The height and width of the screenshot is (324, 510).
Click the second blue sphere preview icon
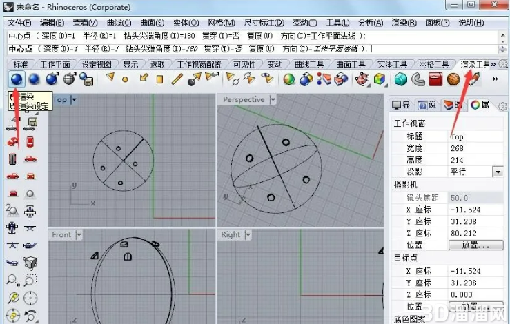[34, 79]
